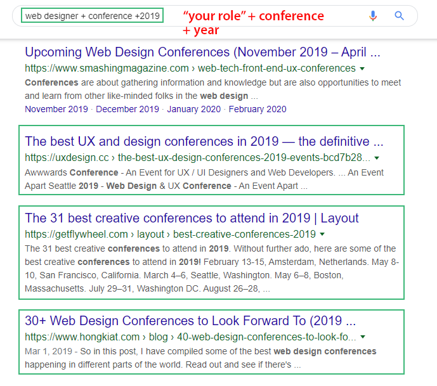Screen dimensions: 437x386
Task: Open the February 2020 sitelink
Action: tap(258, 109)
